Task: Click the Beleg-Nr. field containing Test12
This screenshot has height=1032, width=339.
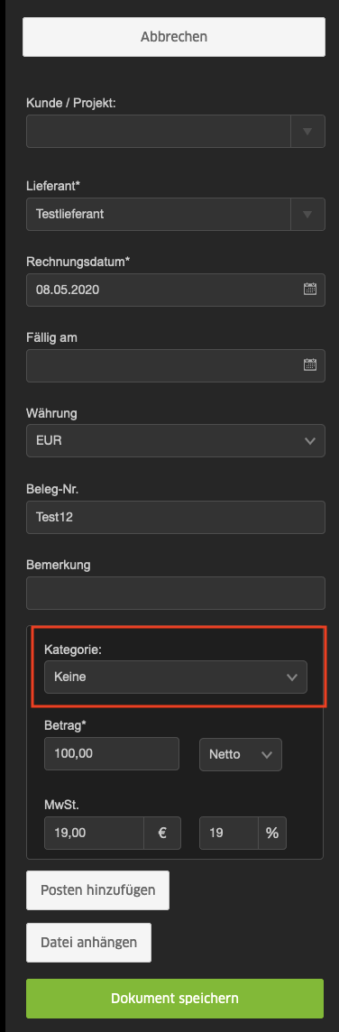Action: (x=176, y=517)
